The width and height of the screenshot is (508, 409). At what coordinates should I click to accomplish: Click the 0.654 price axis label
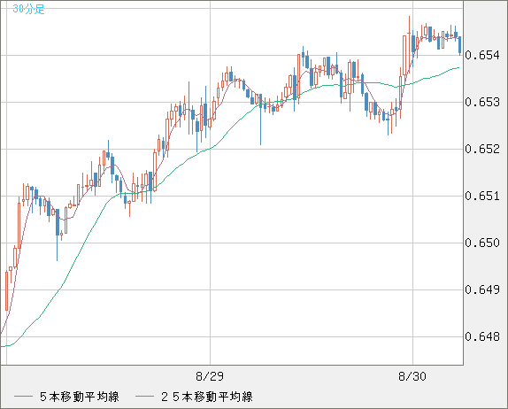click(482, 55)
